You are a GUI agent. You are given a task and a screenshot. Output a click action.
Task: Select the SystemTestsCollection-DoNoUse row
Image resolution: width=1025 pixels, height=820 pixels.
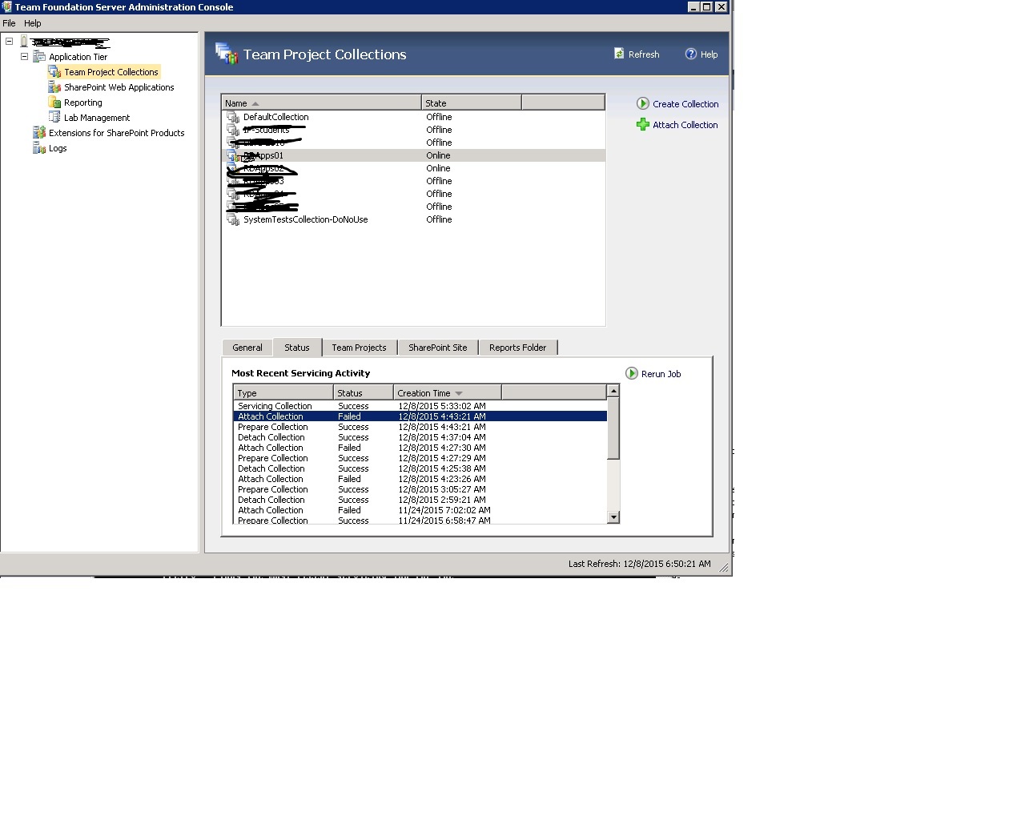click(x=414, y=219)
